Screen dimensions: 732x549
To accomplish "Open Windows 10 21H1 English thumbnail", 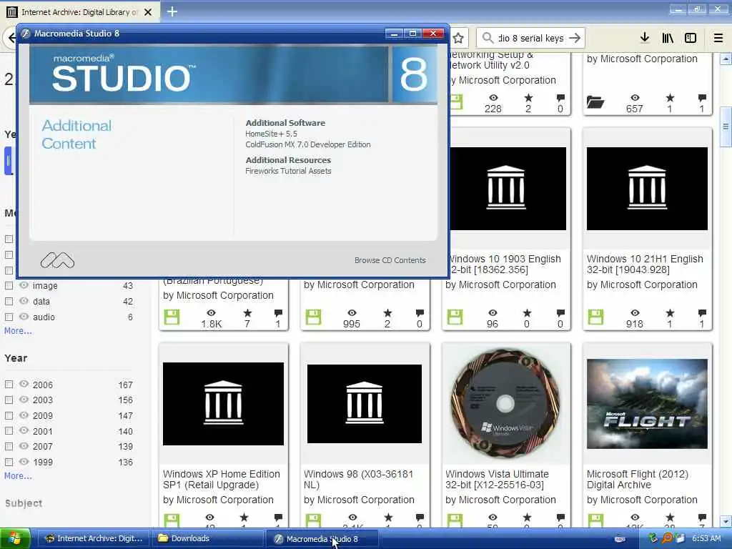I will [x=647, y=189].
